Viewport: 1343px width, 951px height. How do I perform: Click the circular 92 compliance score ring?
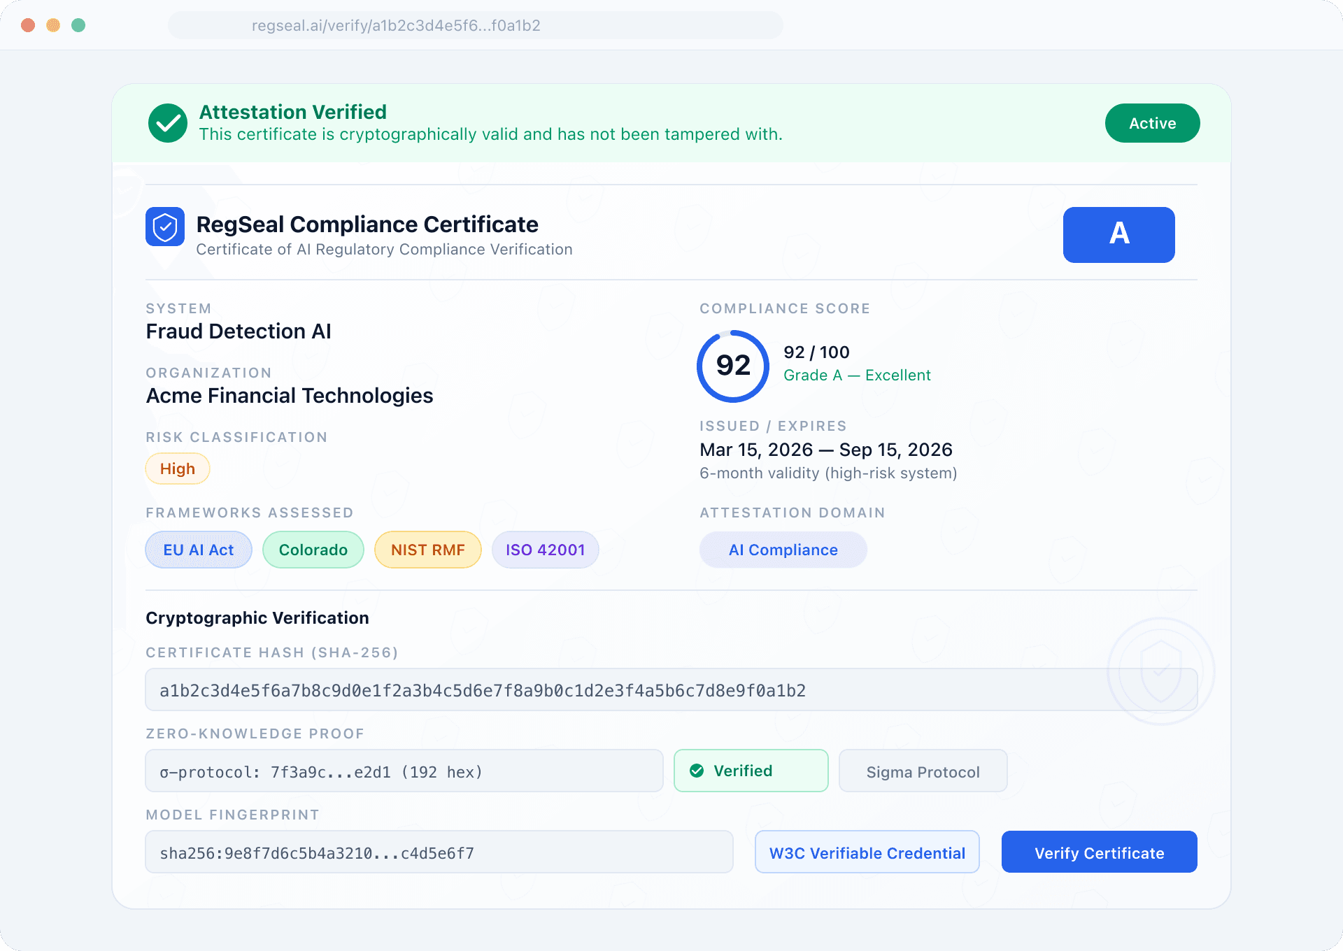tap(732, 366)
